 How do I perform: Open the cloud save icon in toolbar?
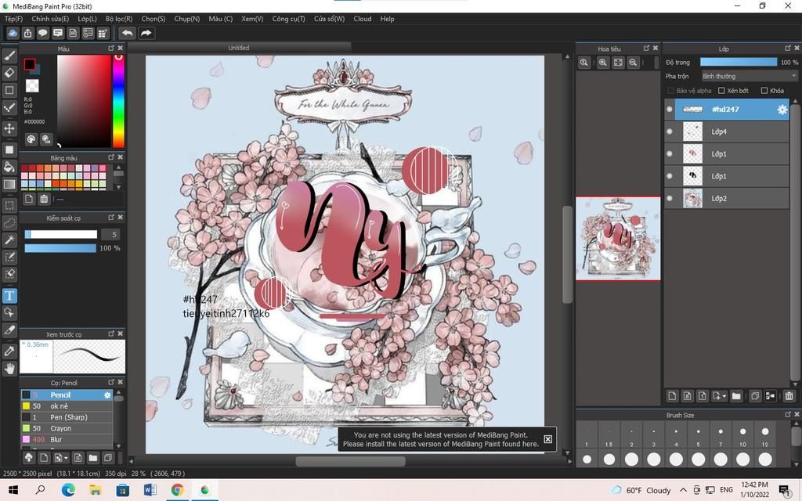point(13,33)
